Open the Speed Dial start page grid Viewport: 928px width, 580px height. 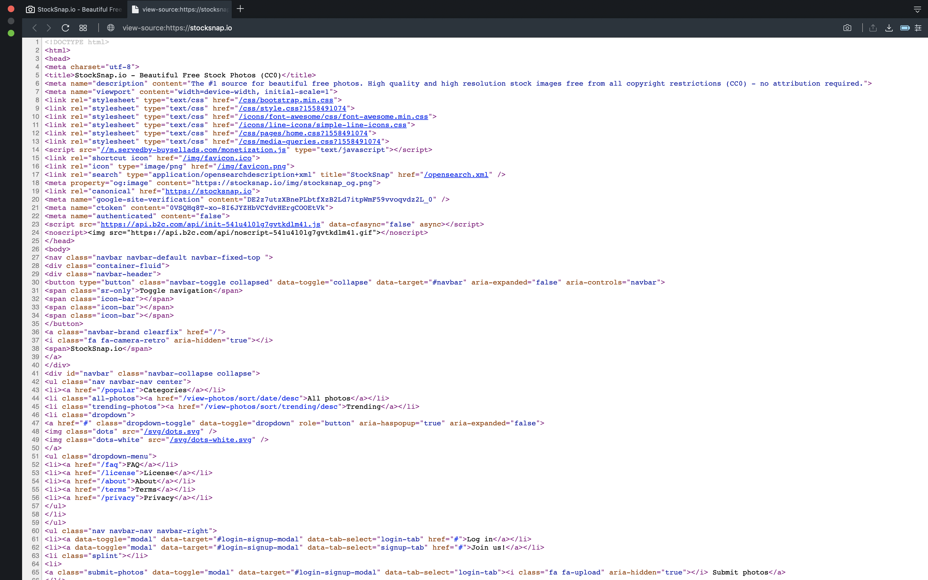(83, 28)
